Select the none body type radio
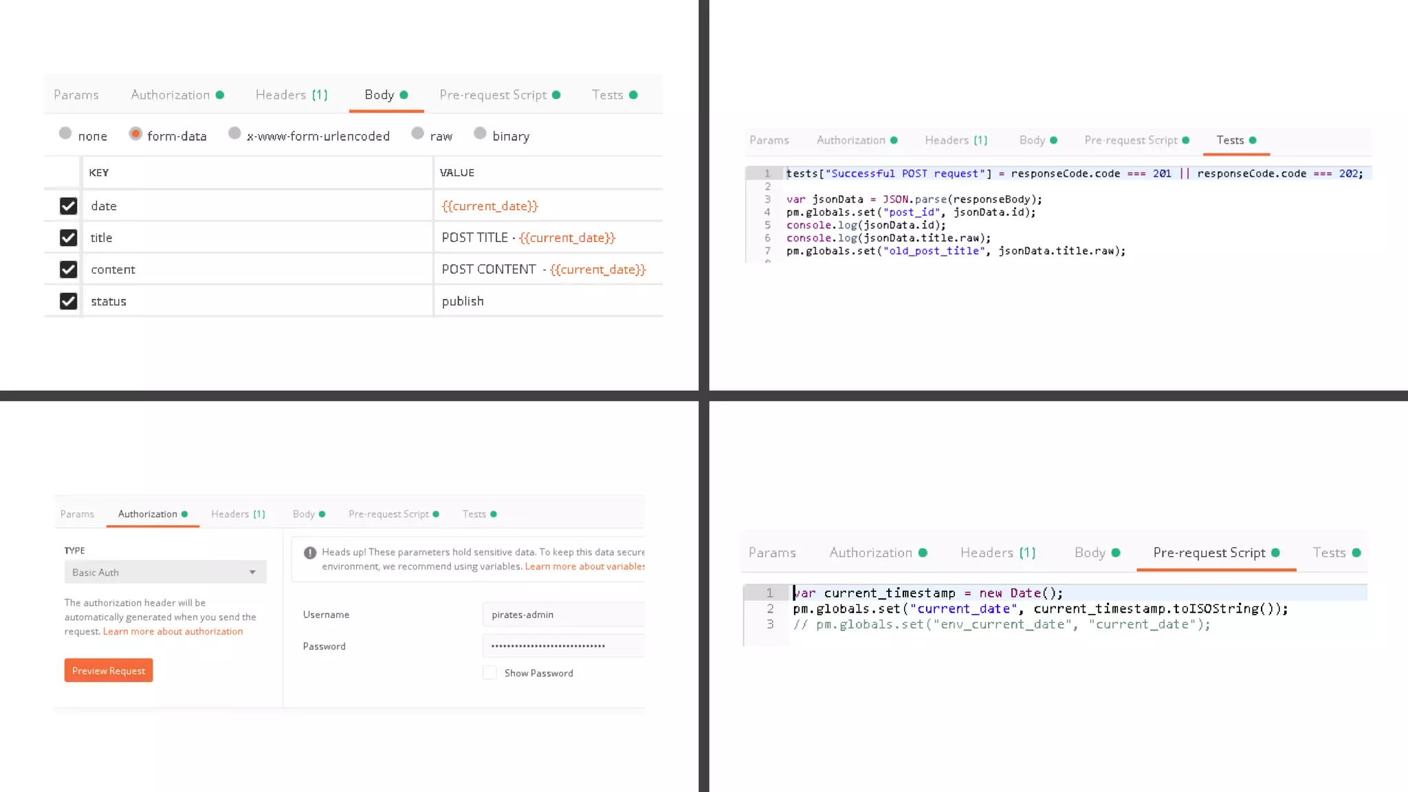Screen dimensions: 1408x792 (65, 133)
